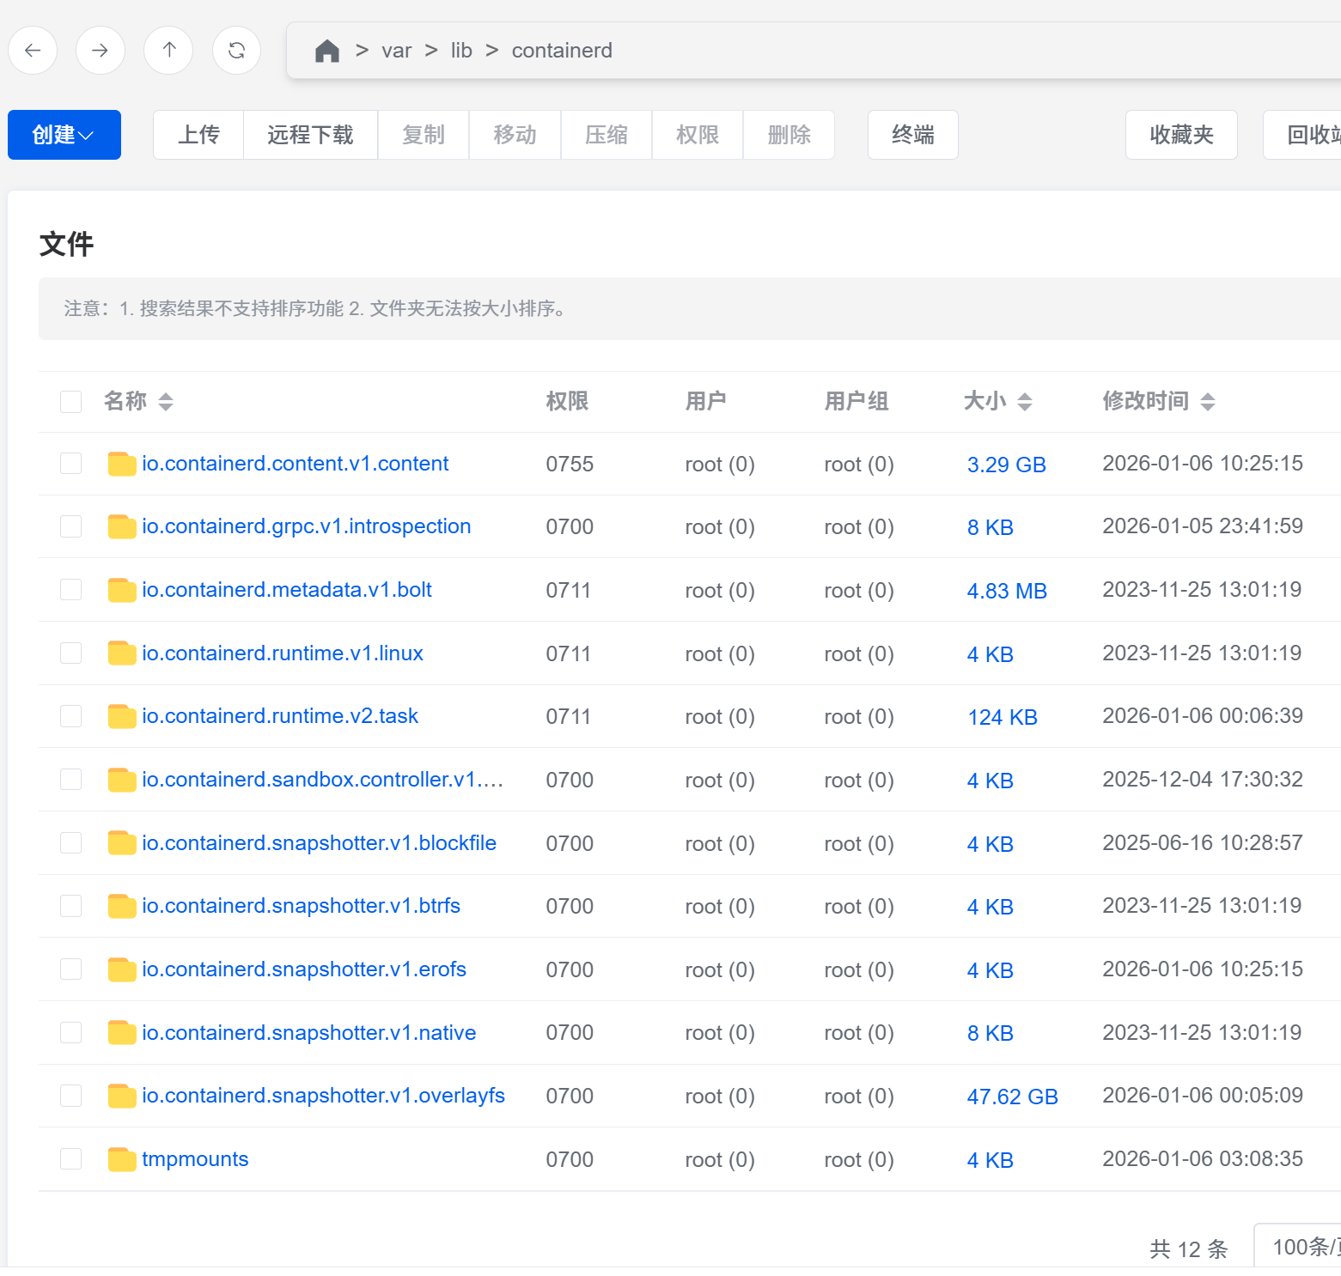Sort by name using the sort arrows
The image size is (1341, 1276).
[x=166, y=402]
